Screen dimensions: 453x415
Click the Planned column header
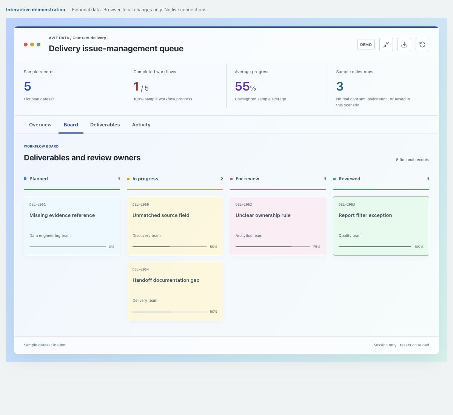(x=72, y=179)
